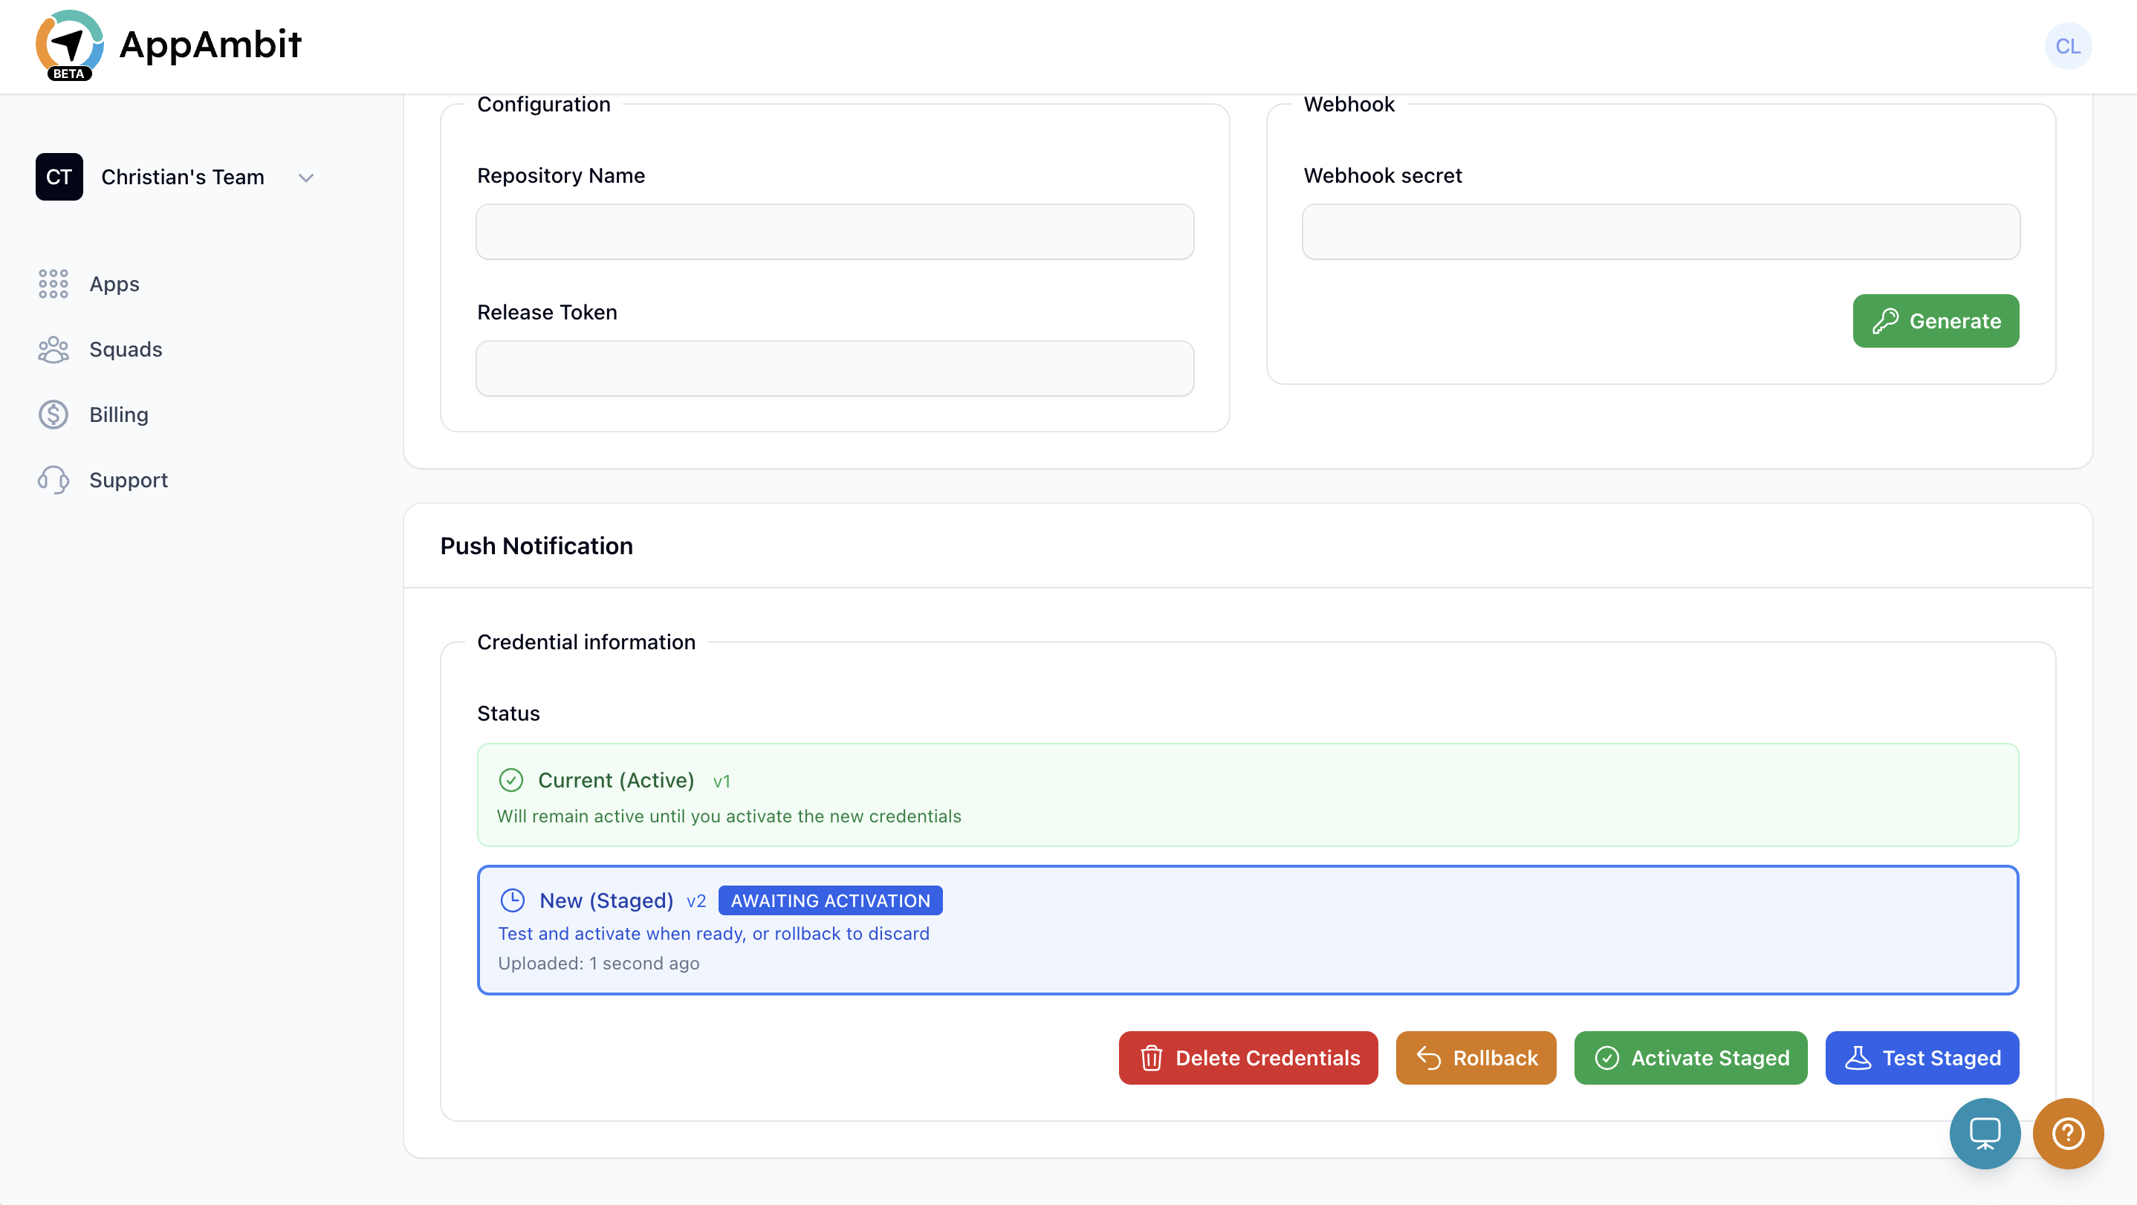2137x1205 pixels.
Task: Click the Activate Staged button
Action: (x=1690, y=1057)
